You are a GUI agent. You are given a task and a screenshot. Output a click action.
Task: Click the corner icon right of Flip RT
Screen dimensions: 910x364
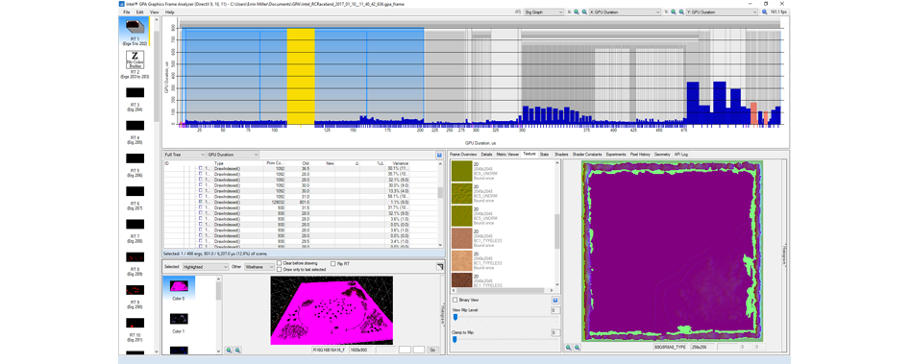pyautogui.click(x=439, y=266)
